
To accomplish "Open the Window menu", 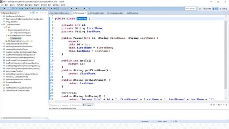I will pos(56,5).
